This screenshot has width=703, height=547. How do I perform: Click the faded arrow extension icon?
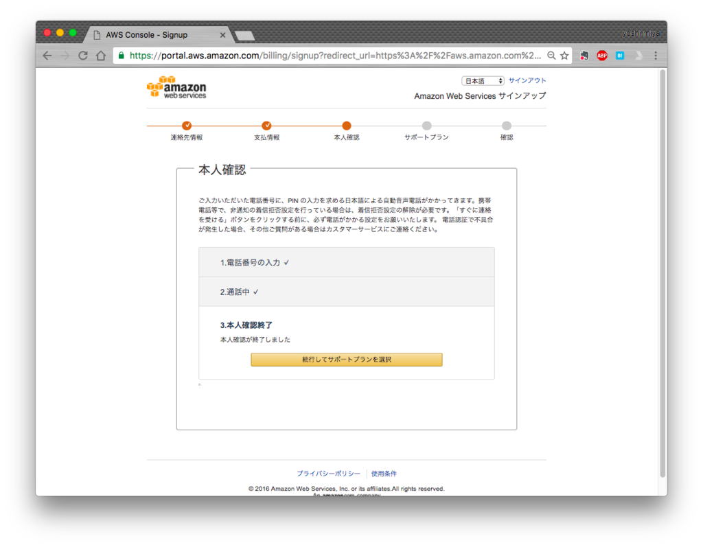[x=638, y=56]
